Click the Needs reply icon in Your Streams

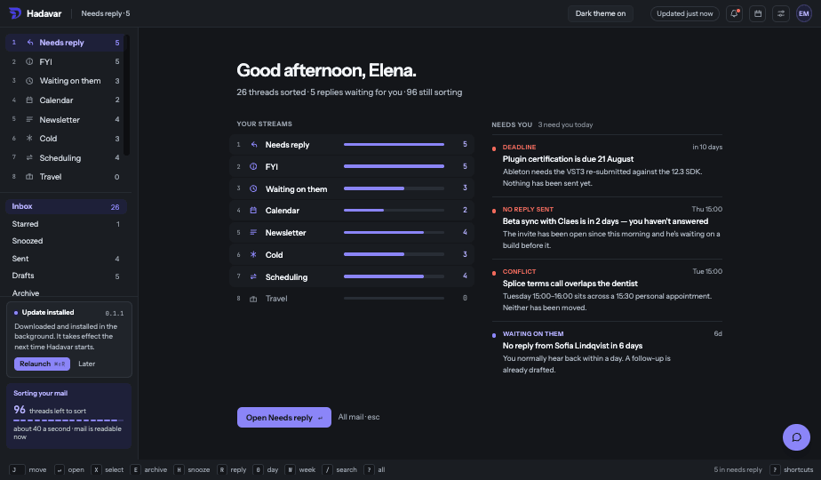[x=253, y=145]
